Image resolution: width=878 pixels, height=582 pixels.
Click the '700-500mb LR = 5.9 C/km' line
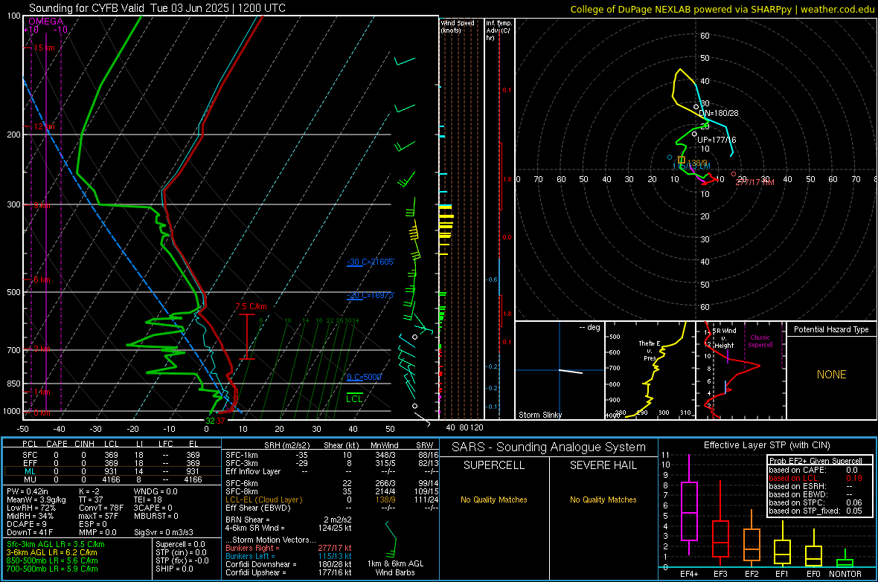coord(52,569)
